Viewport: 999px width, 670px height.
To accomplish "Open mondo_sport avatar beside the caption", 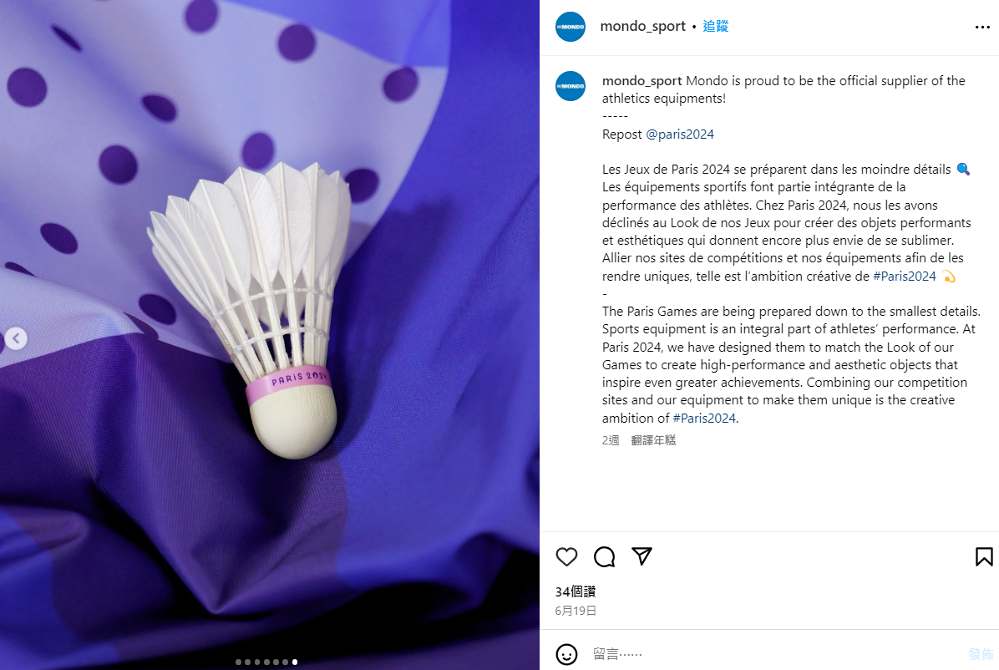I will 570,86.
